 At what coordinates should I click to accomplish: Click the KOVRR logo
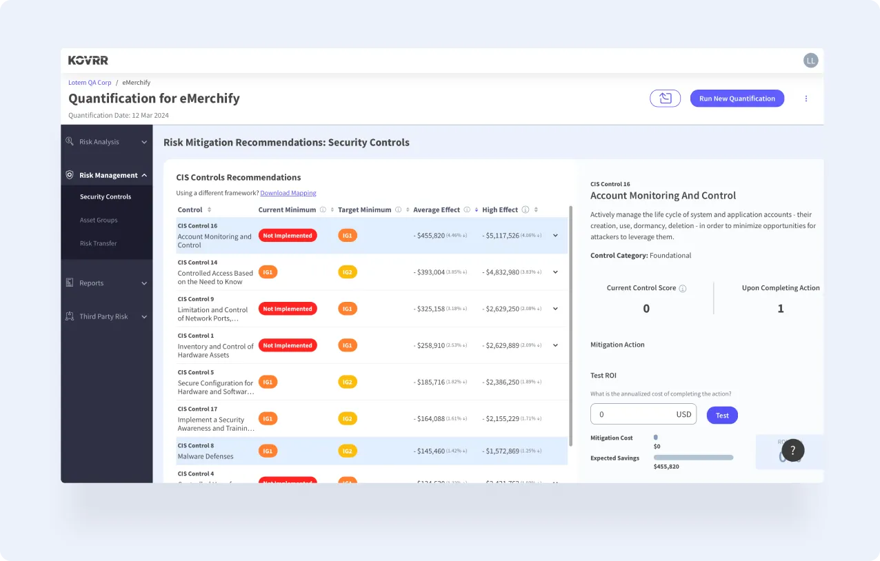point(88,60)
